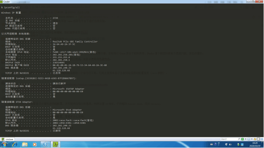The height and width of the screenshot is (148, 264).
Task: Click the blue help globe tray icon
Action: click(215, 144)
